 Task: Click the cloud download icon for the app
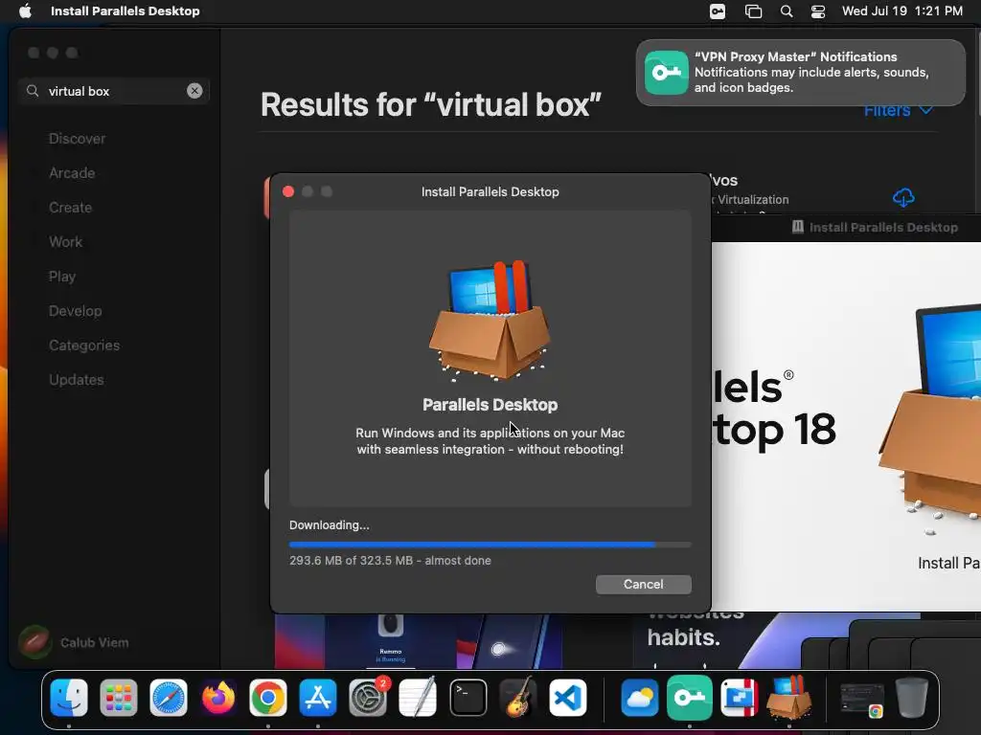(903, 197)
